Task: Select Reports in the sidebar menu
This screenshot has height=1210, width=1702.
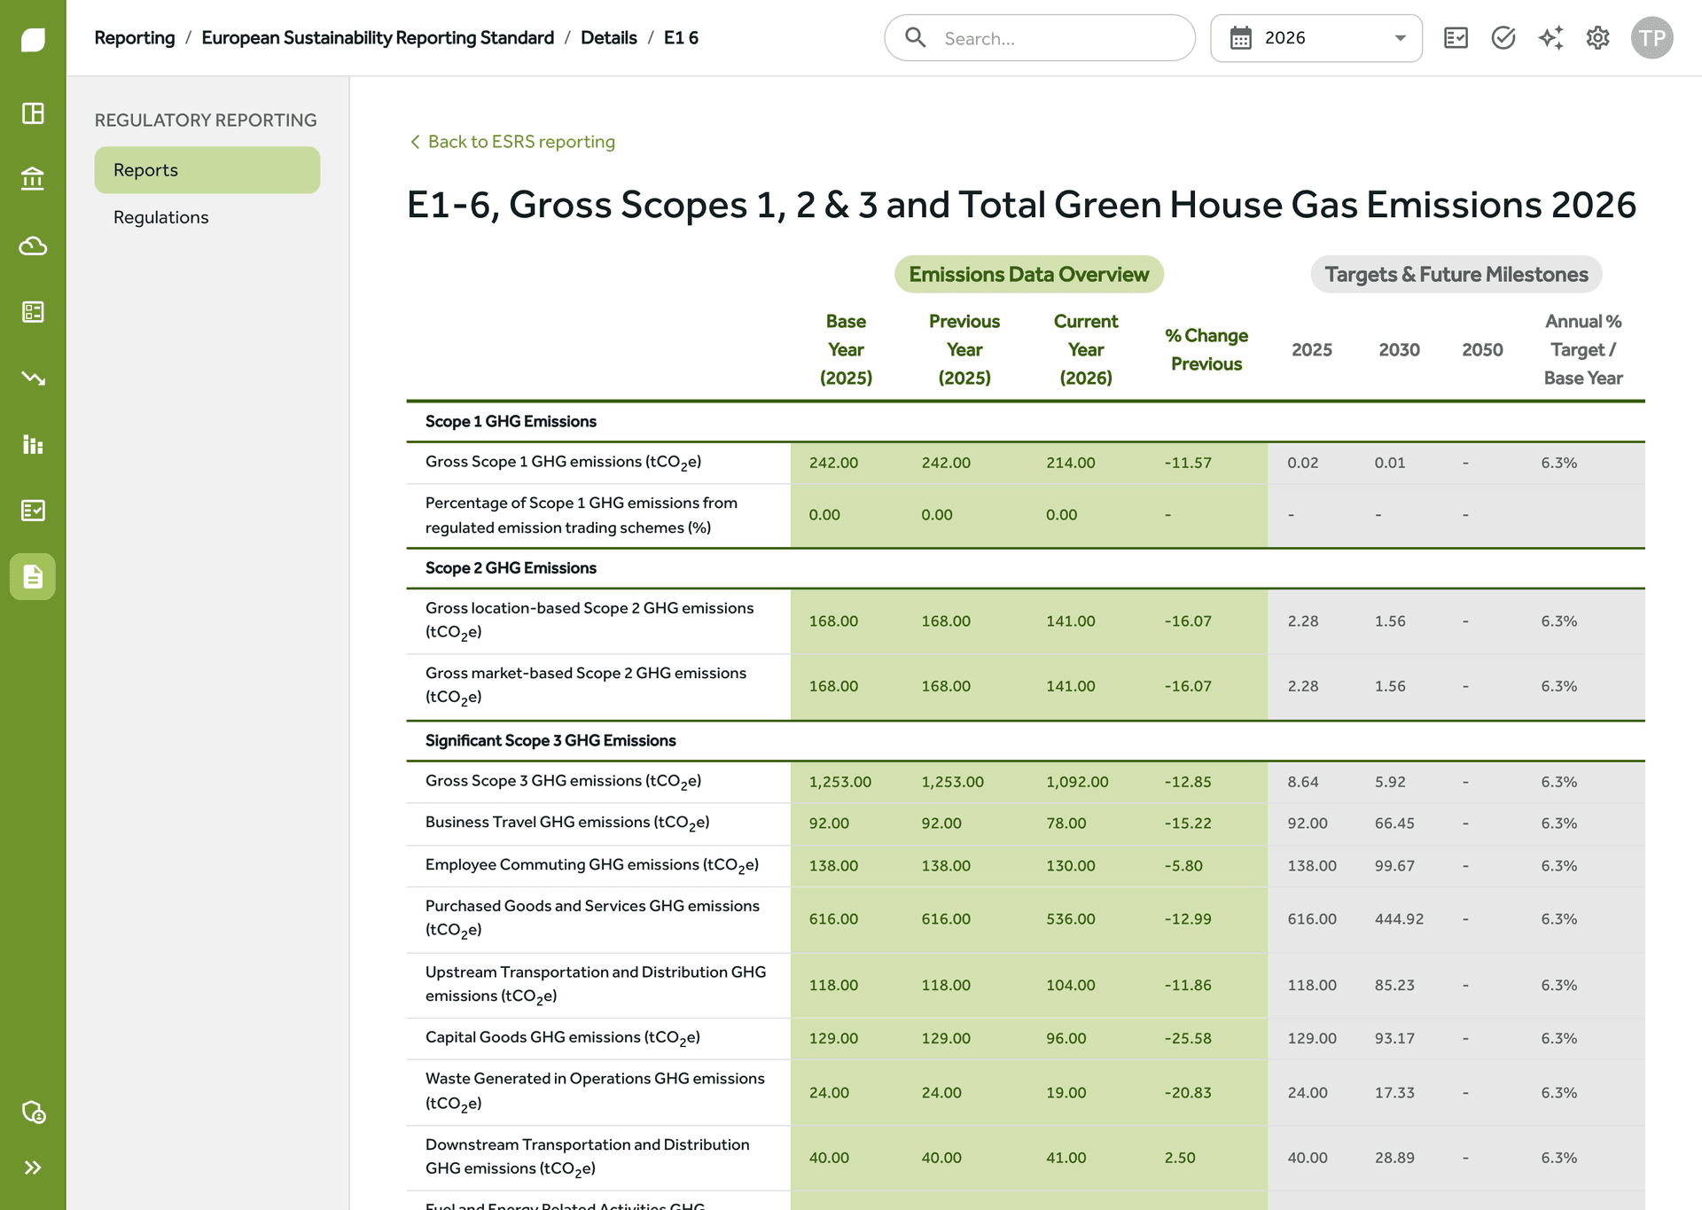Action: [x=207, y=170]
